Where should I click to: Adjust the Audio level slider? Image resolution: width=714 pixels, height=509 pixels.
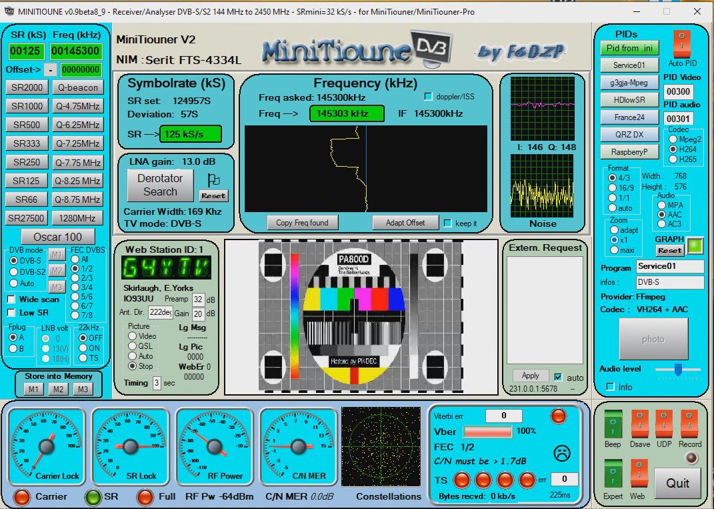pos(678,370)
